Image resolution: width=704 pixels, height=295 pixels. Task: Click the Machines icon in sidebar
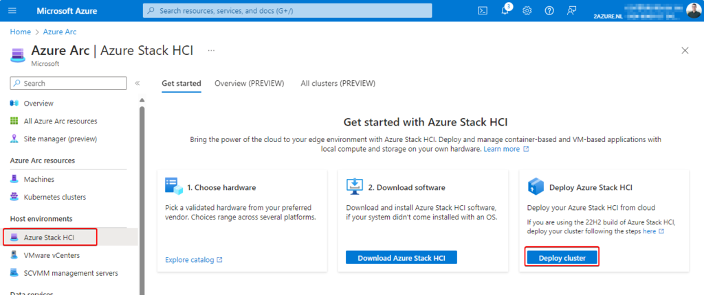[x=14, y=179]
